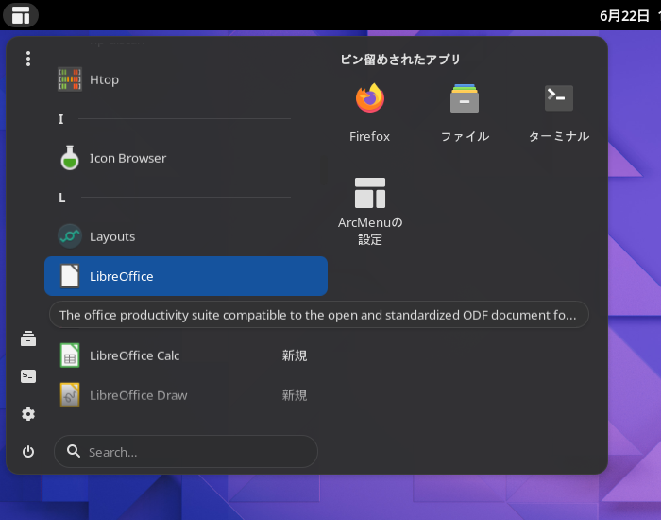Click the LibreOffice description tooltip text
This screenshot has height=520, width=661.
pyautogui.click(x=318, y=315)
